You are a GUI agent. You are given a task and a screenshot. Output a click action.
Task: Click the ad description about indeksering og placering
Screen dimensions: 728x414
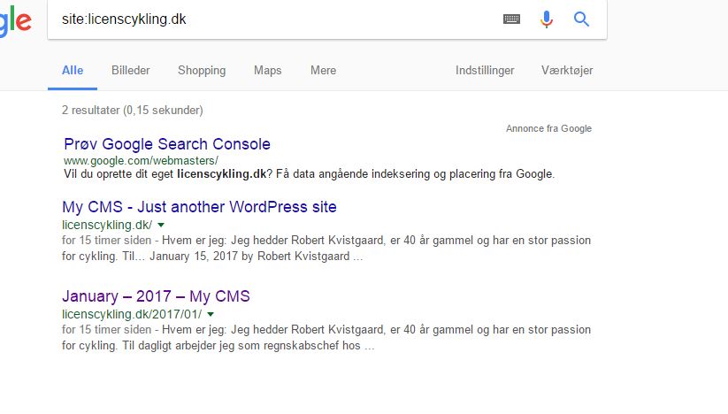tap(310, 174)
